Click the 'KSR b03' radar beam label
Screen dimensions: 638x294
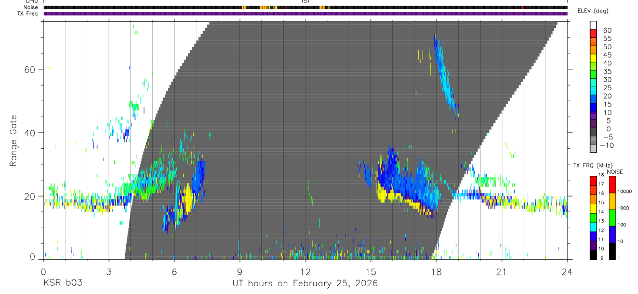62,284
